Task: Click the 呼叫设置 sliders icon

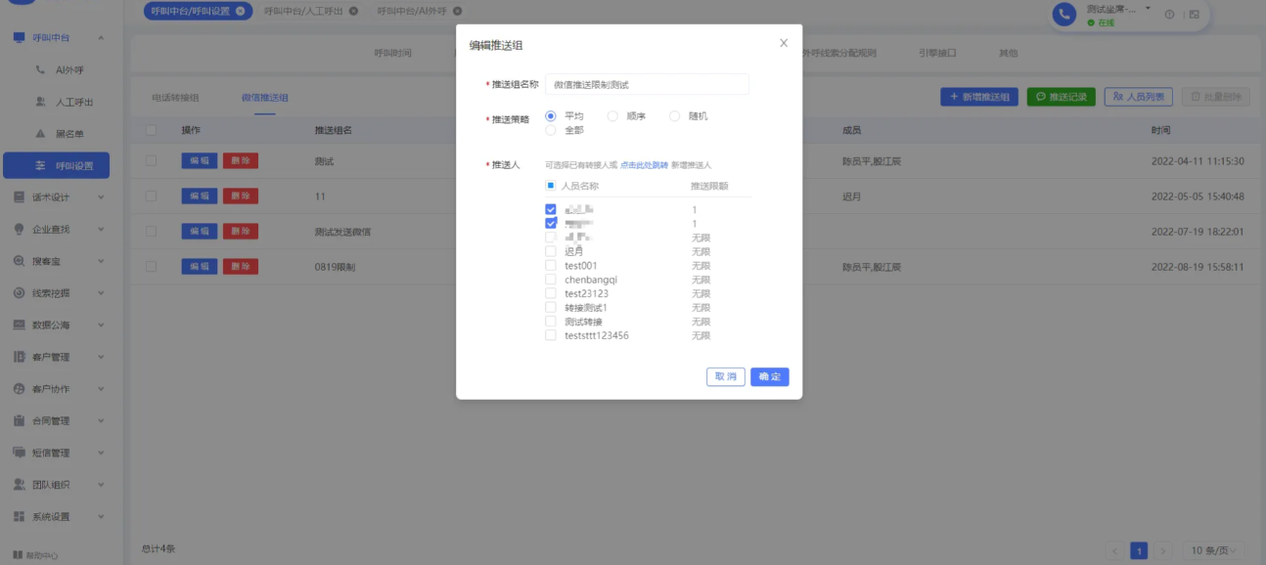Action: pos(40,166)
